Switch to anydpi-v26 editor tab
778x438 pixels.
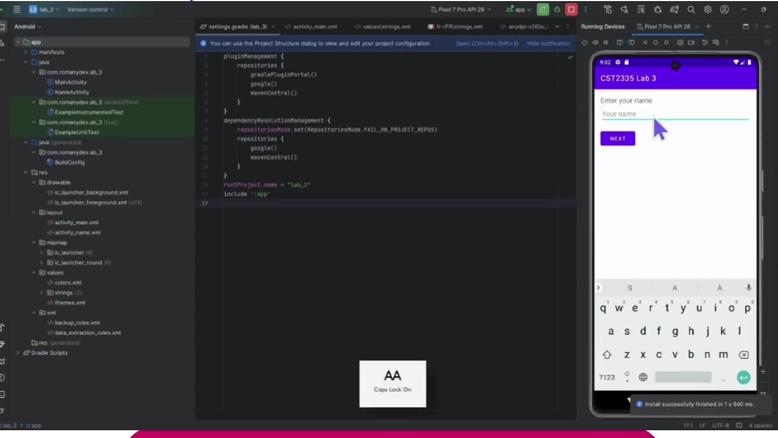click(x=523, y=27)
